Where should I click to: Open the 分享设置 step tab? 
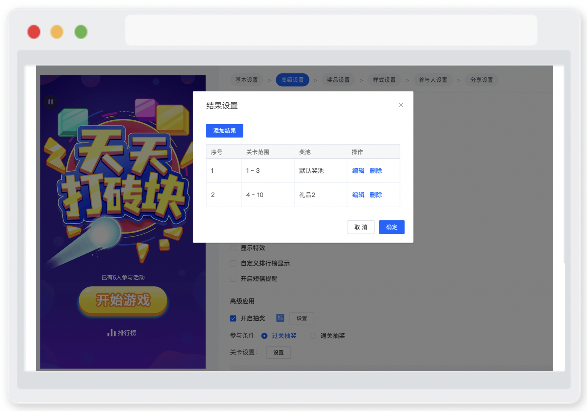pos(482,80)
